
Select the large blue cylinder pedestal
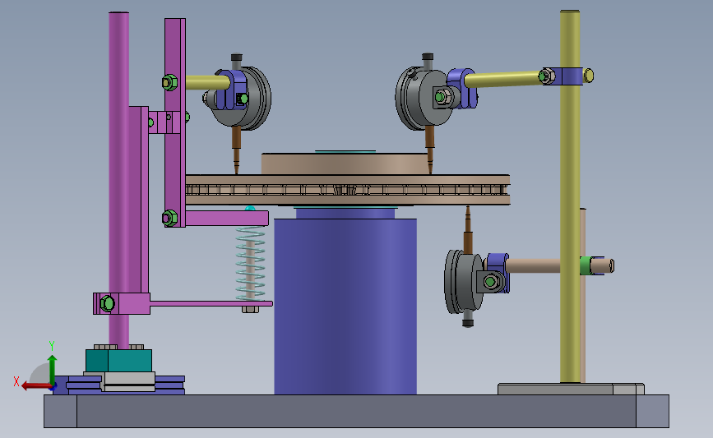click(345, 307)
